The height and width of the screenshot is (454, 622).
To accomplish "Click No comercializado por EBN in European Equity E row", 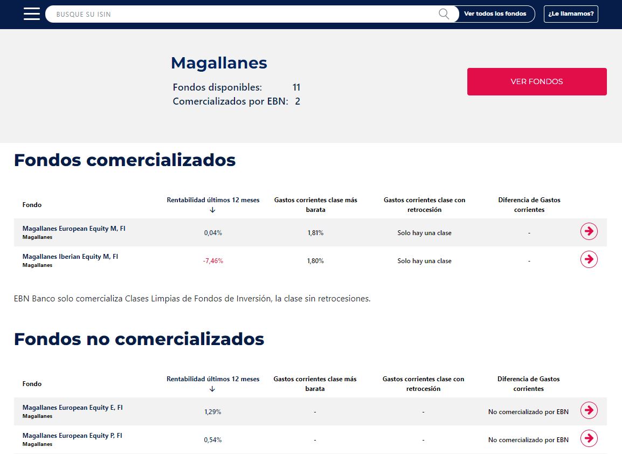I will [528, 412].
